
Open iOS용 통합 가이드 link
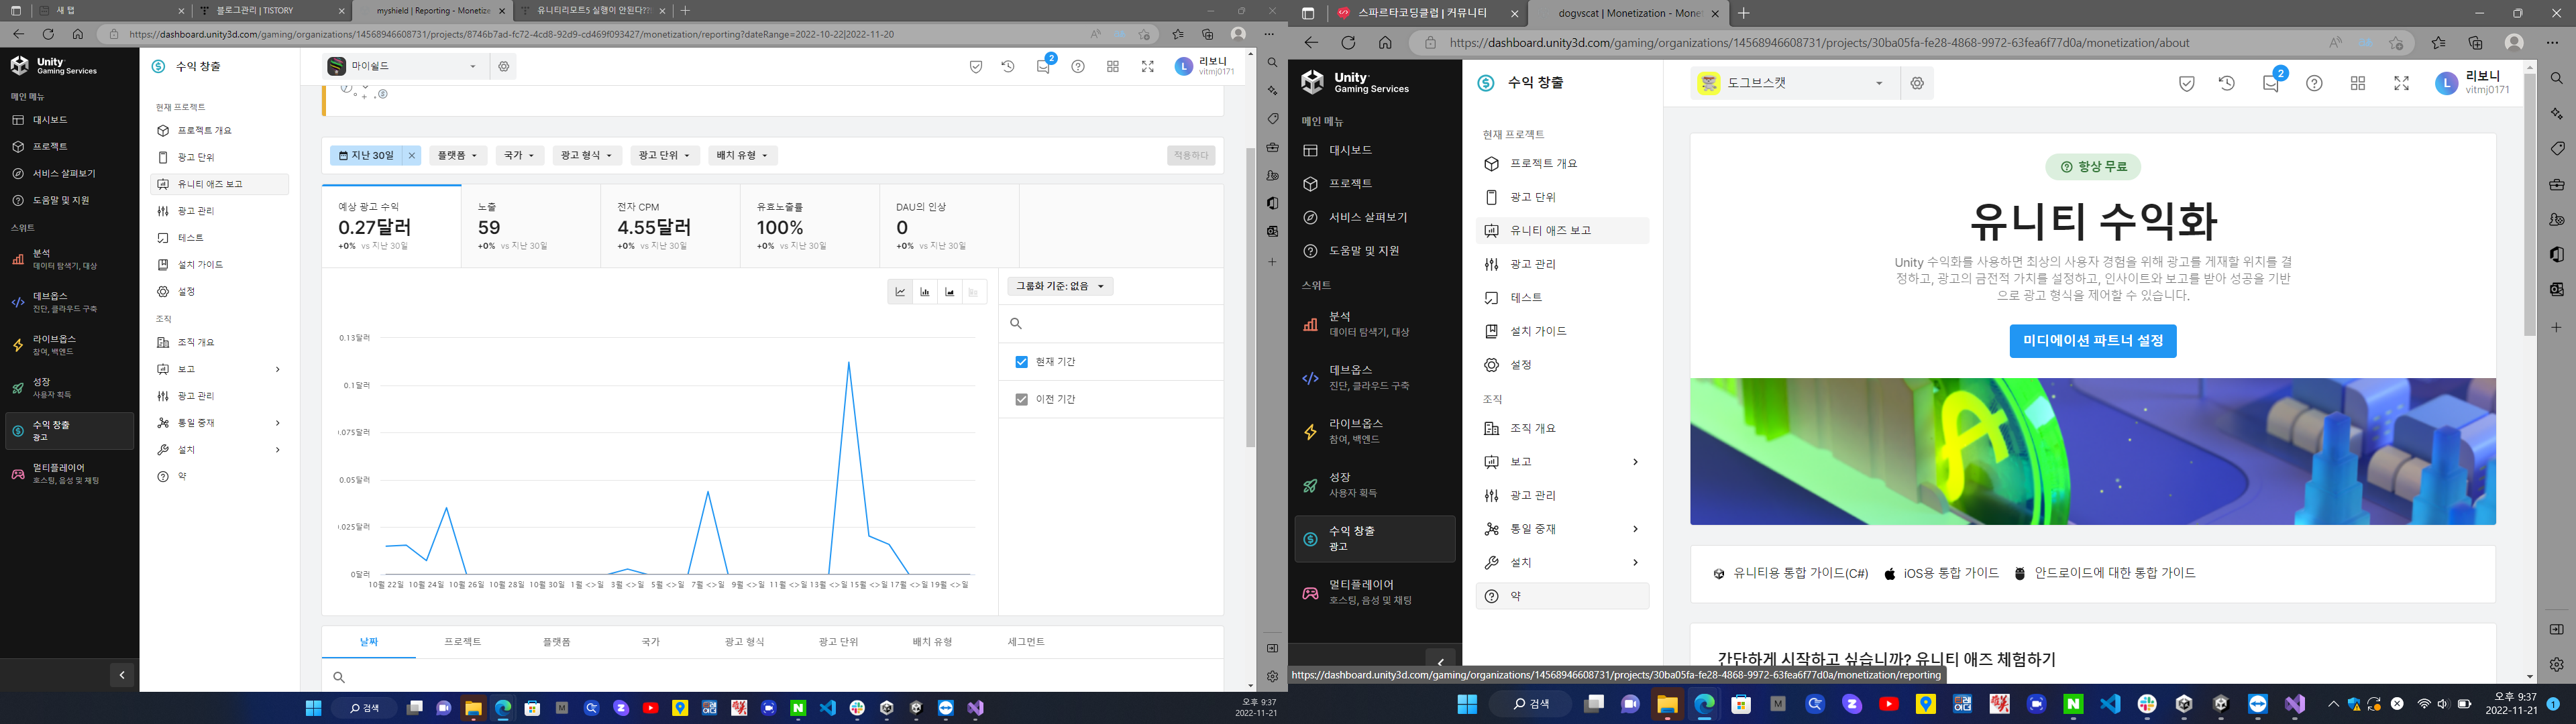tap(1942, 574)
